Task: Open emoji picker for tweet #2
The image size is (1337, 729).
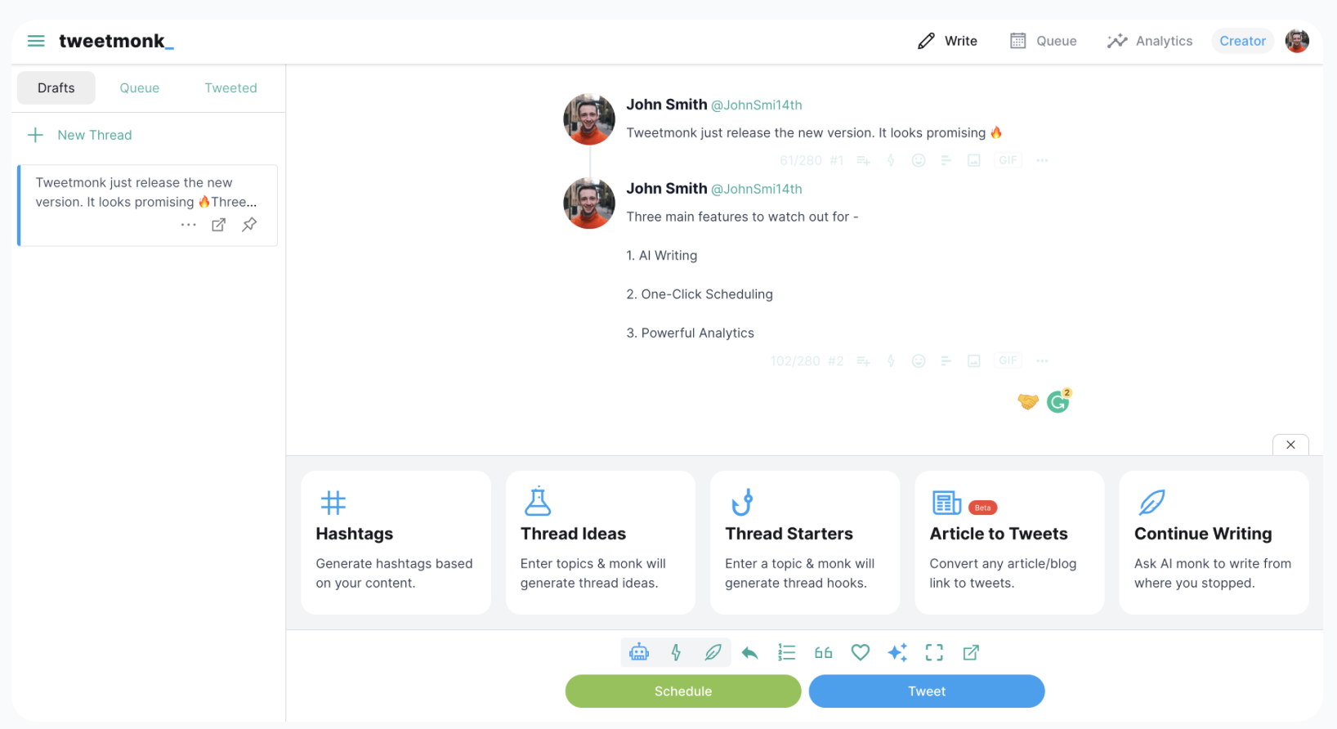Action: click(919, 360)
